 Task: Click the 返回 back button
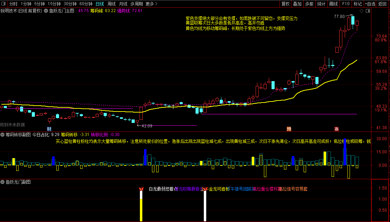(382, 4)
